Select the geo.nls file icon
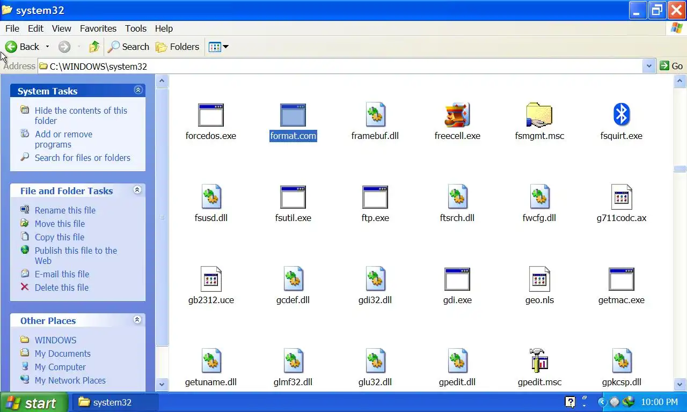Screen dimensions: 687x412 tap(539, 279)
